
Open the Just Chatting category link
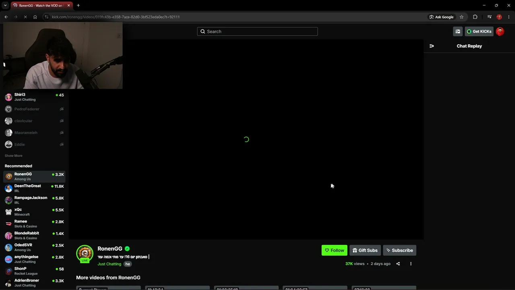pyautogui.click(x=109, y=264)
